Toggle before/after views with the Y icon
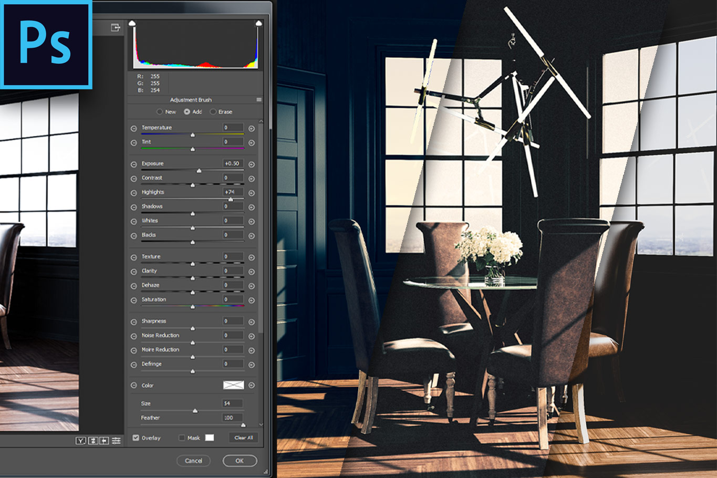Image resolution: width=717 pixels, height=478 pixels. [x=80, y=440]
